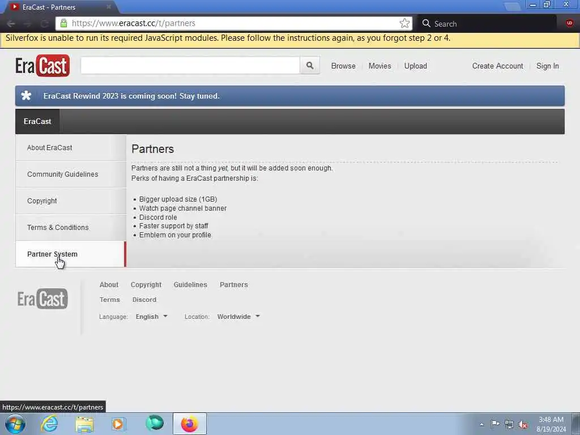This screenshot has width=580, height=435.
Task: Click the tab favicon for EraCast - Partners
Action: click(x=14, y=7)
